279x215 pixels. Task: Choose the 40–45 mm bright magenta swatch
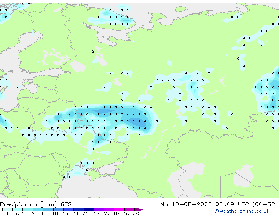tap(119, 209)
